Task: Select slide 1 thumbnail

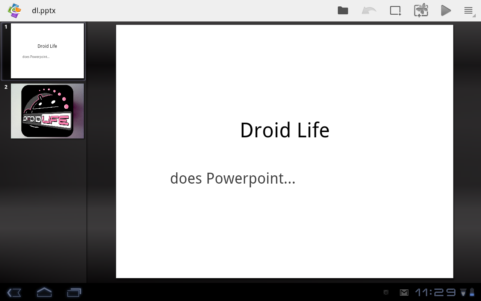Action: point(47,51)
